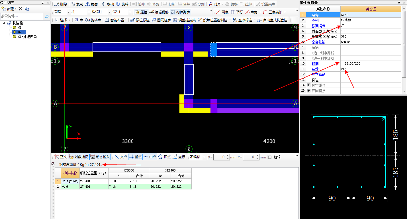Click the 截面编辑 property link
Viewport: 407px width, 219px height.
pos(318,26)
